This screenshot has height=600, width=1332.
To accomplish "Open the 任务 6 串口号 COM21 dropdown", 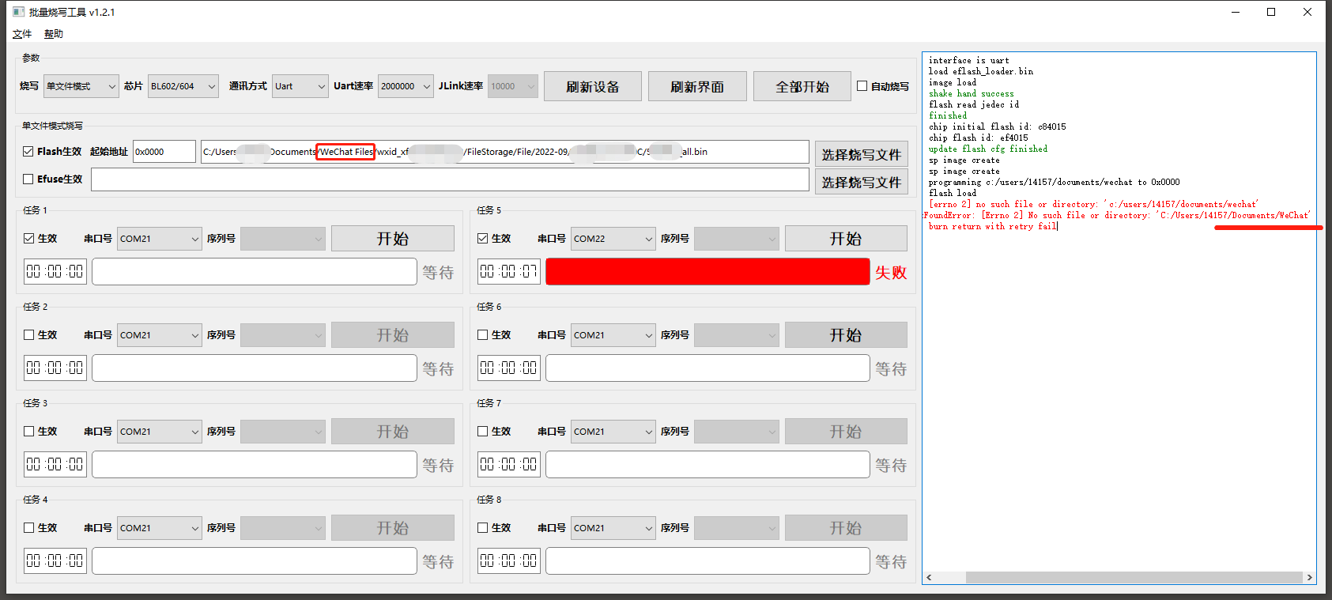I will coord(613,334).
